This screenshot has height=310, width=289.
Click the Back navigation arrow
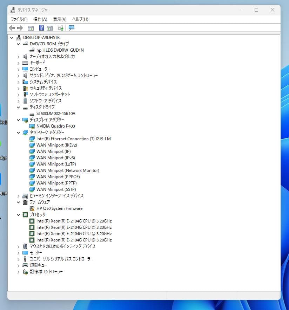click(x=12, y=28)
